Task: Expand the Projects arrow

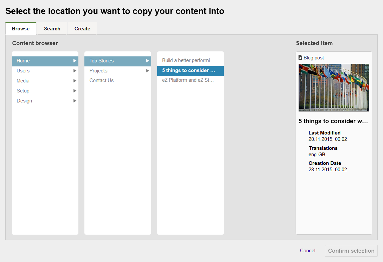Action: [147, 71]
